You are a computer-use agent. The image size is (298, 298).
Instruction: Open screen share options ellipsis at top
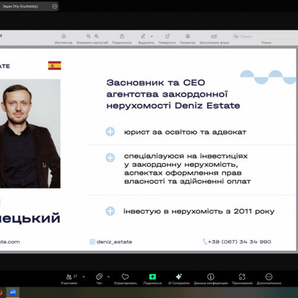click(55, 7)
